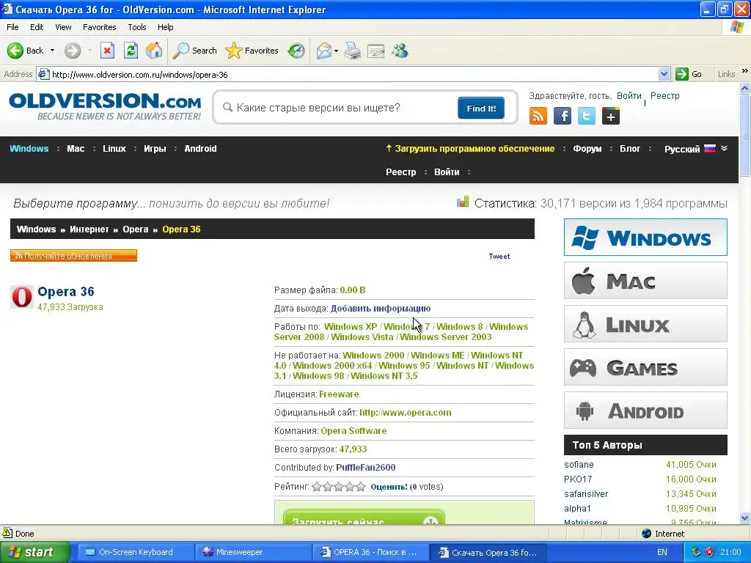
Task: Select the Игры nav tab
Action: click(155, 148)
